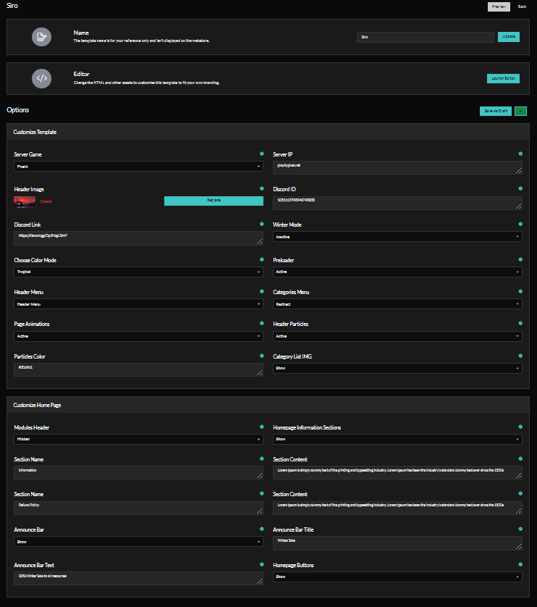Image resolution: width=537 pixels, height=607 pixels.
Task: Expand the green arrow beside Save As Draft
Action: (x=520, y=111)
